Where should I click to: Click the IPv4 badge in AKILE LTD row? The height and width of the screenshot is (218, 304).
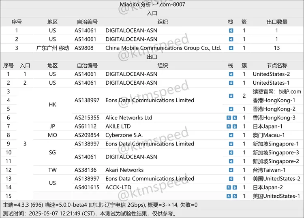tap(229, 126)
